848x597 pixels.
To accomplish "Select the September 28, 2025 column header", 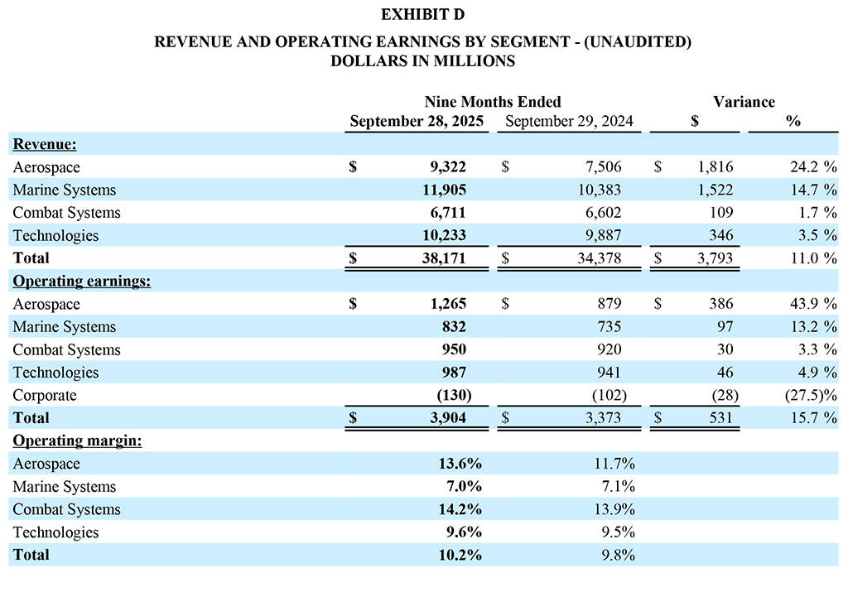I will click(x=417, y=122).
